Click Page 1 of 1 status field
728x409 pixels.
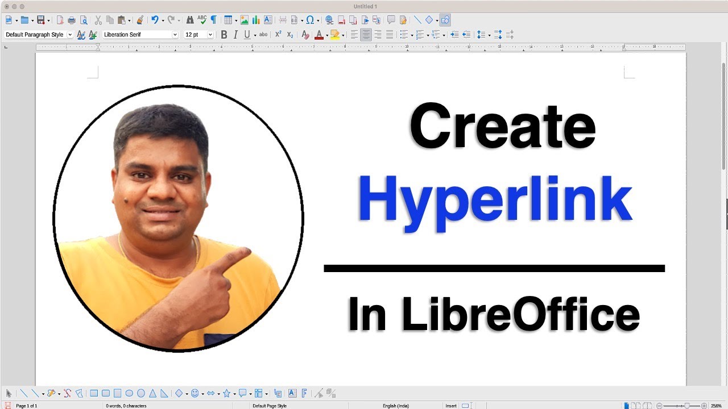click(27, 406)
